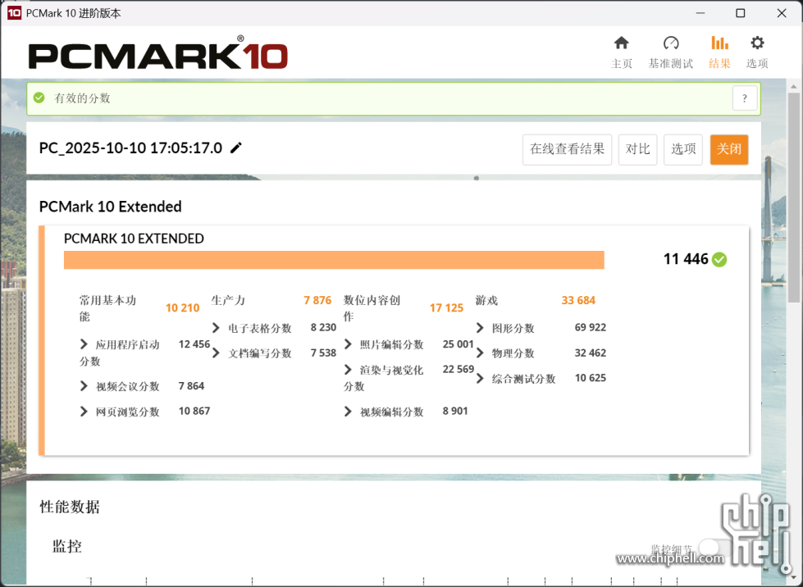Screen dimensions: 803x587
Task: Minimize the PCMark 10 window
Action: 700,13
